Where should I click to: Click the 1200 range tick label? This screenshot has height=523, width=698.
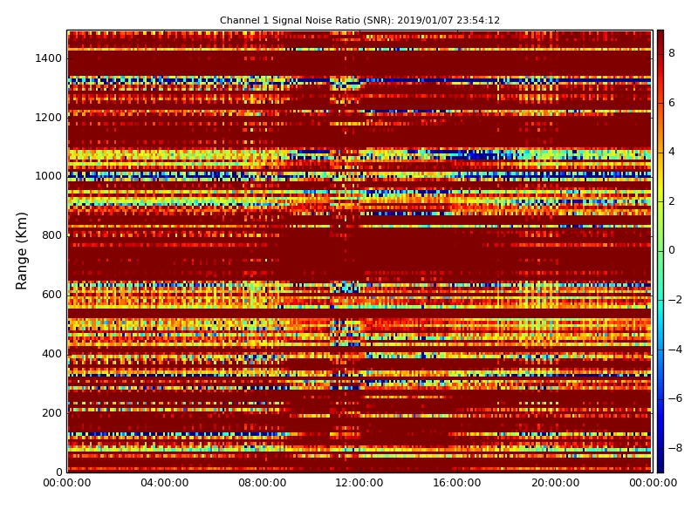tap(49, 118)
